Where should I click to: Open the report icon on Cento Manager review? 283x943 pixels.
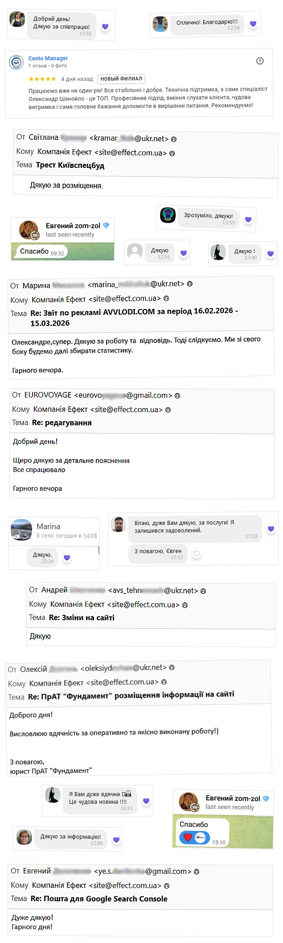point(260,61)
